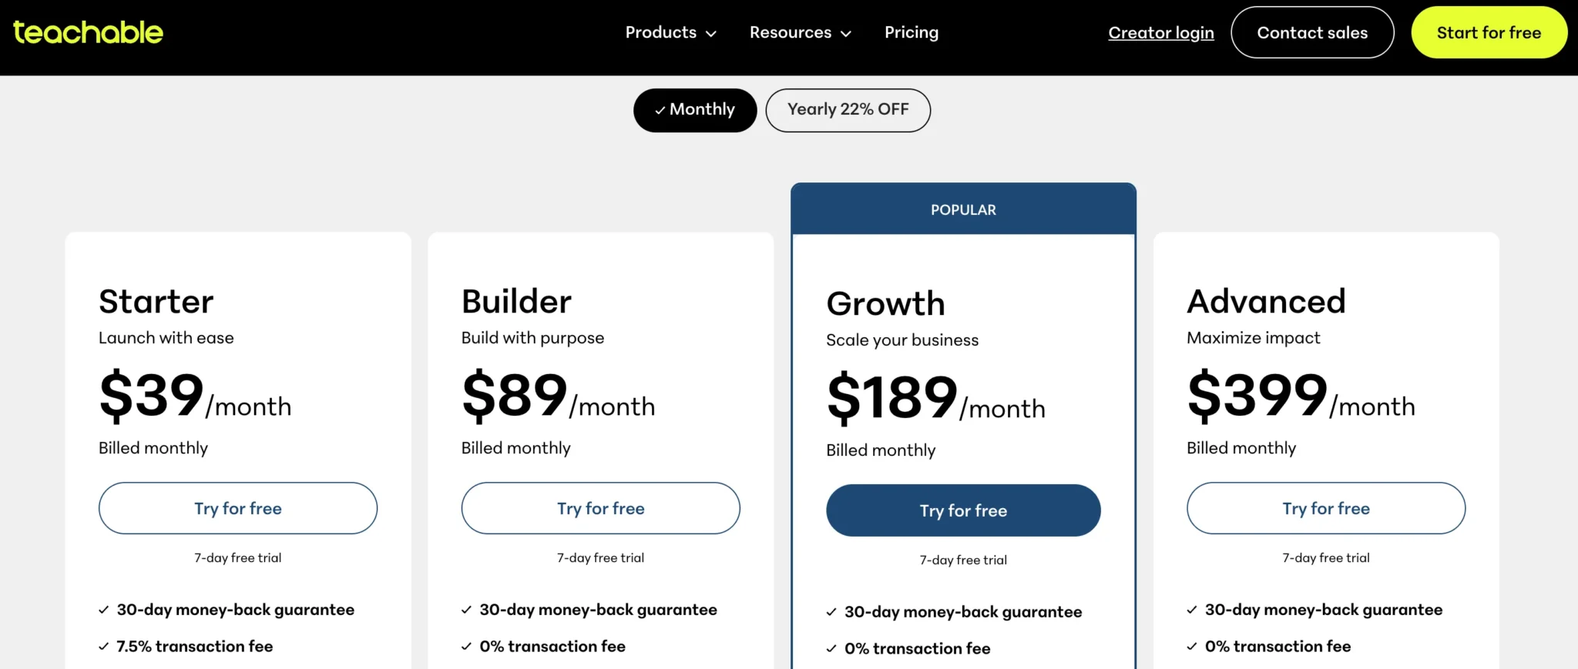Viewport: 1578px width, 669px height.
Task: Click the checkmark beside Builder's 0% transaction fee
Action: point(466,646)
